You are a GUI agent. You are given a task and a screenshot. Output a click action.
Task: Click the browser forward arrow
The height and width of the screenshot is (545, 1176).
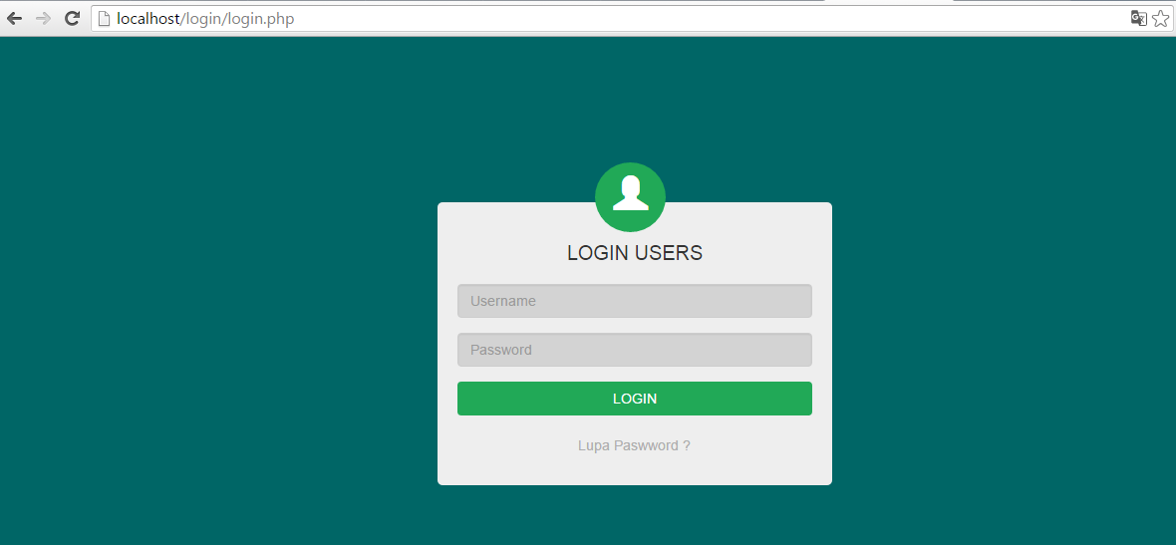coord(44,19)
